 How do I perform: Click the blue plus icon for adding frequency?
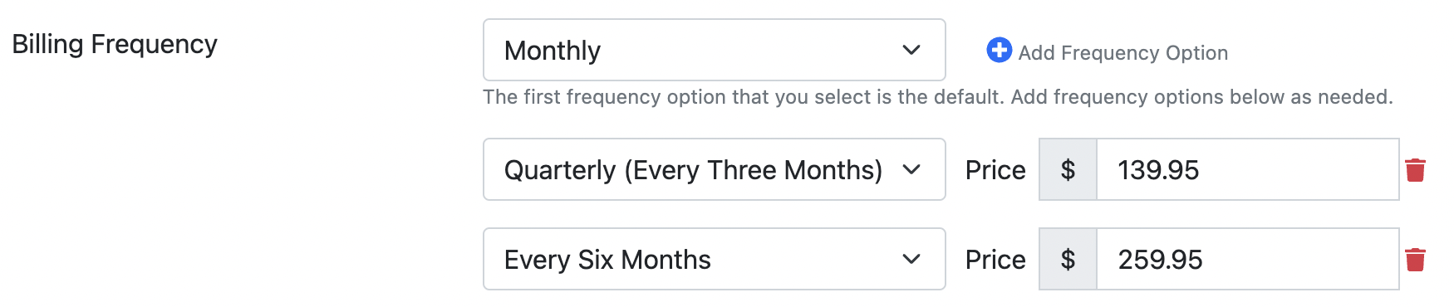[x=999, y=51]
